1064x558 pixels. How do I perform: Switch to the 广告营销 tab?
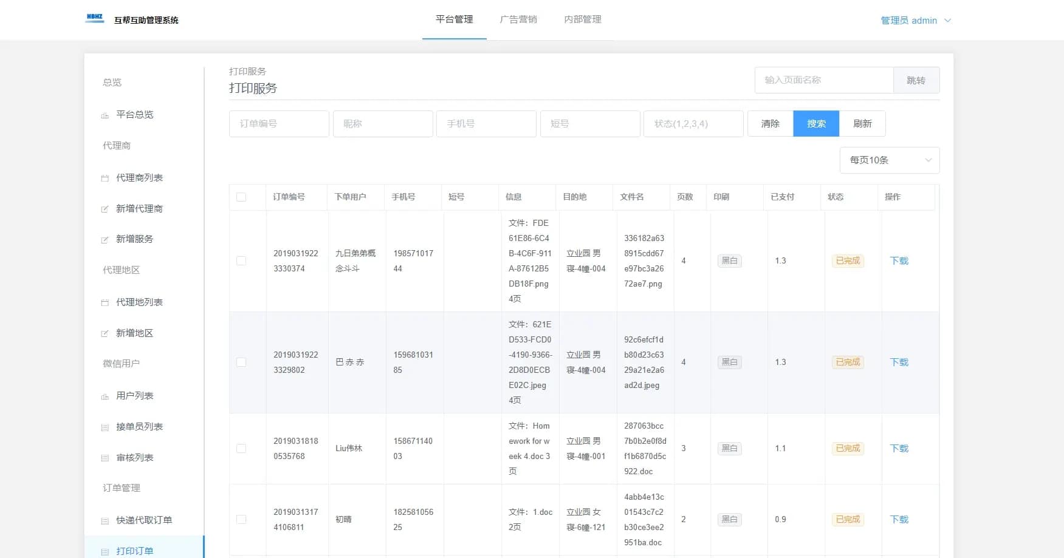518,19
